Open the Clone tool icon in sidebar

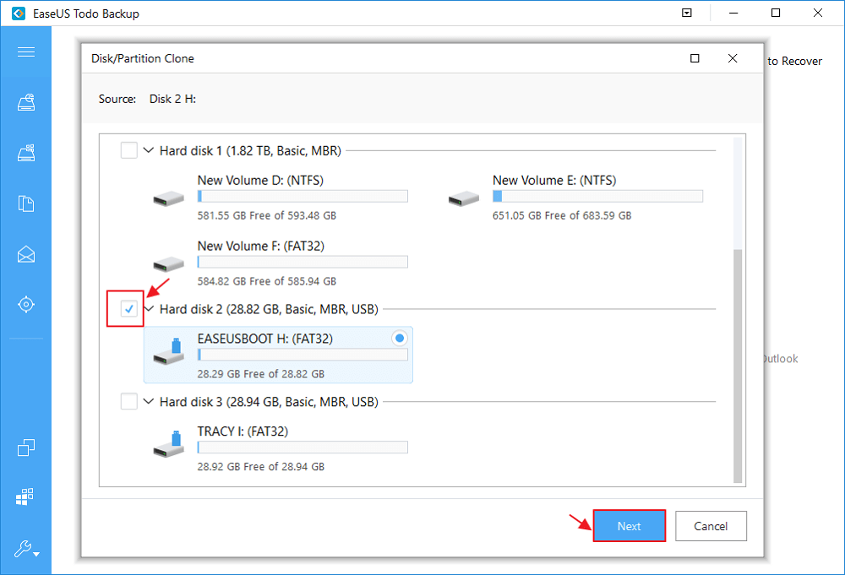25,448
